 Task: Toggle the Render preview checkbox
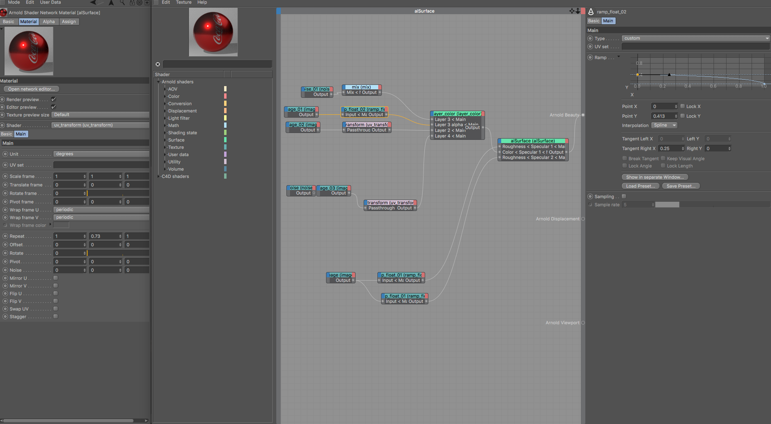coord(54,99)
